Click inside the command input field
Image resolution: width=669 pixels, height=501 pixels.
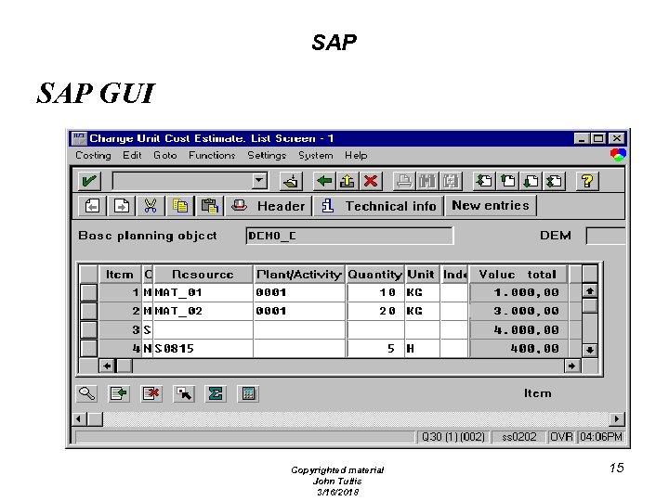182,181
